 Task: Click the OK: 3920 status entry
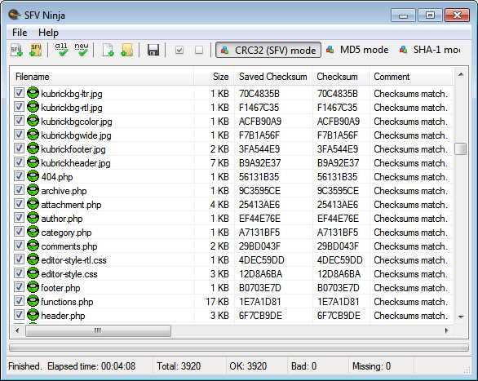point(248,366)
